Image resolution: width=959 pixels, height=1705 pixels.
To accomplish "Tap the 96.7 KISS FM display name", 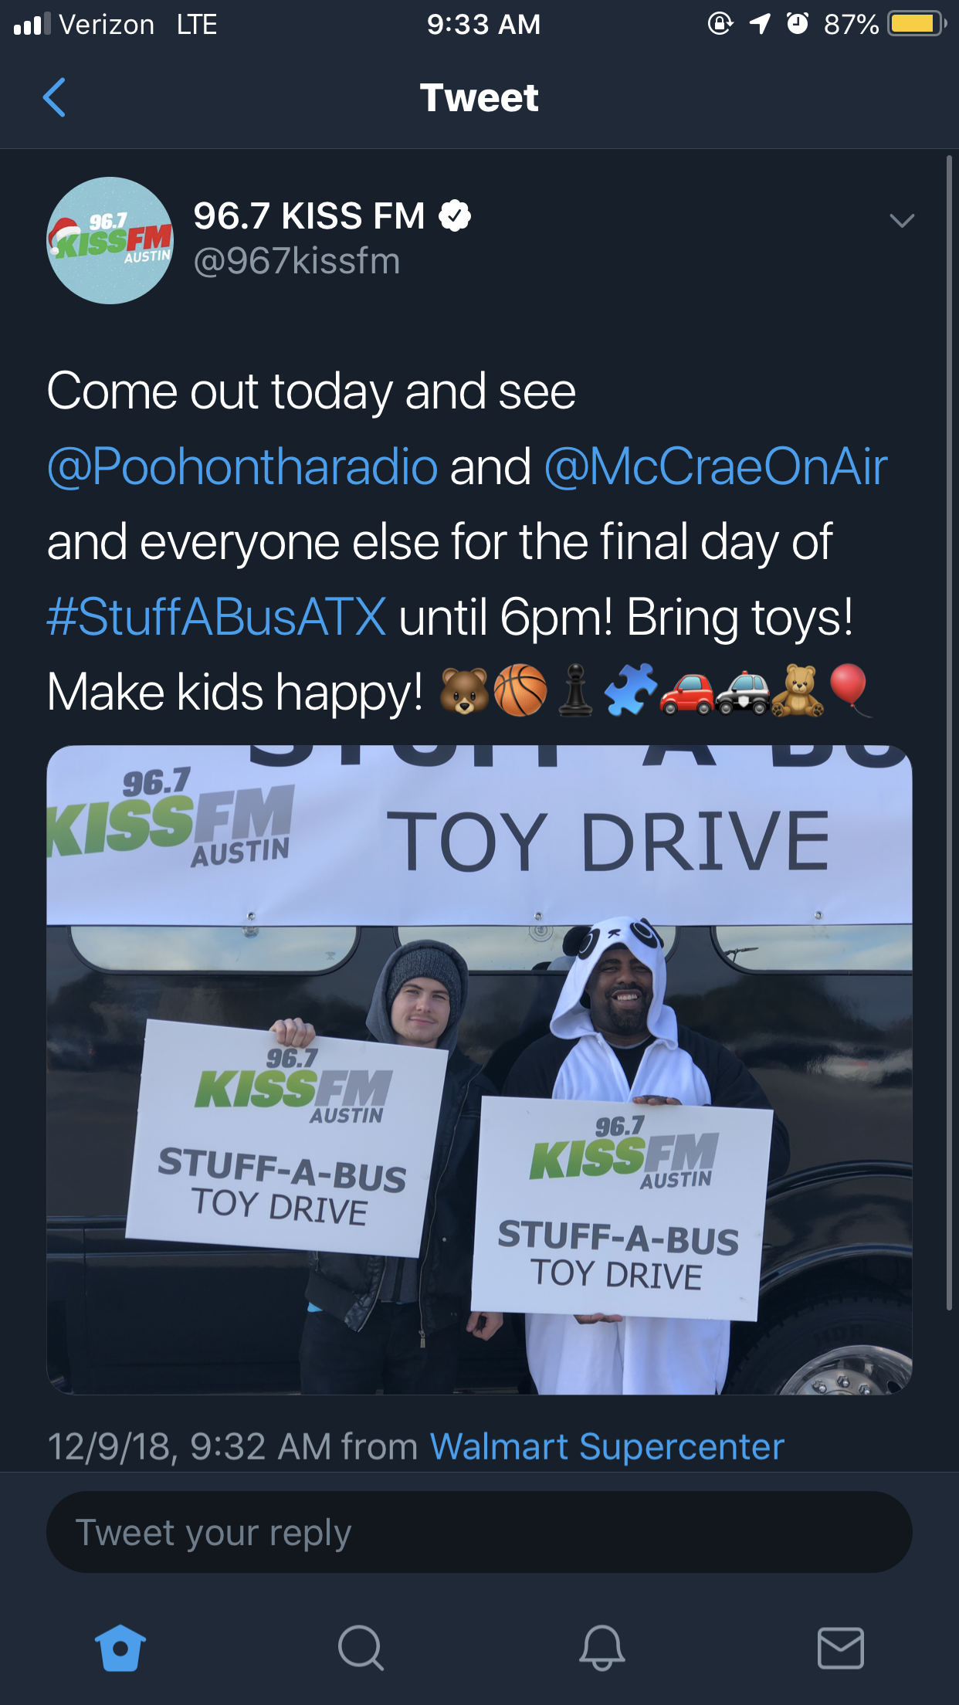I will click(309, 215).
